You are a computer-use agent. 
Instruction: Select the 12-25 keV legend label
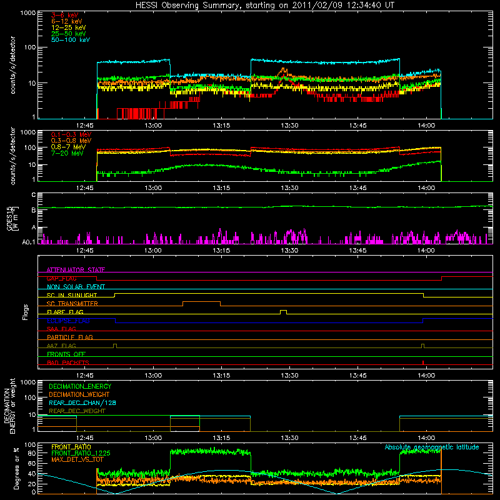(69, 27)
